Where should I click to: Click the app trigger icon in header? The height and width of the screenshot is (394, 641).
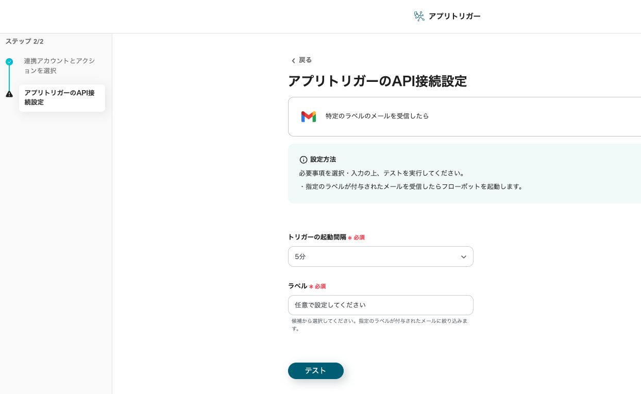(x=419, y=16)
